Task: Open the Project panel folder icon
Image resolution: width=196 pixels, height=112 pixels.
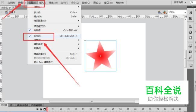Action: (191, 65)
